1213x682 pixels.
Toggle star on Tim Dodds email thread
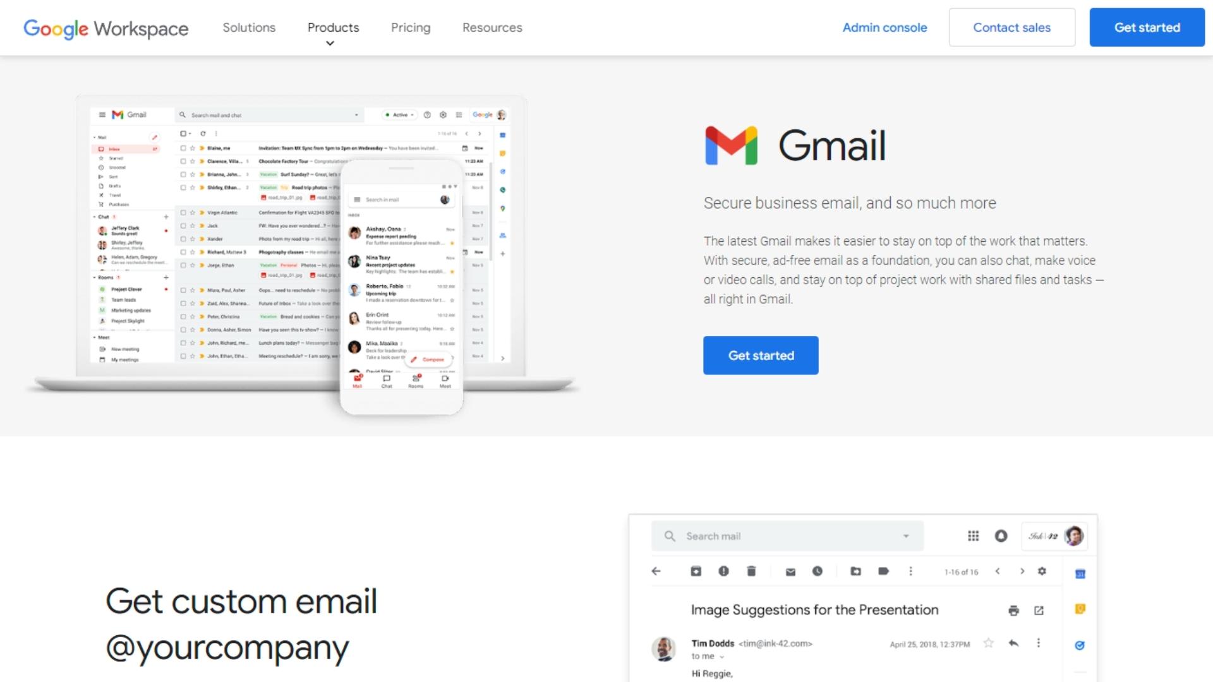click(x=987, y=643)
